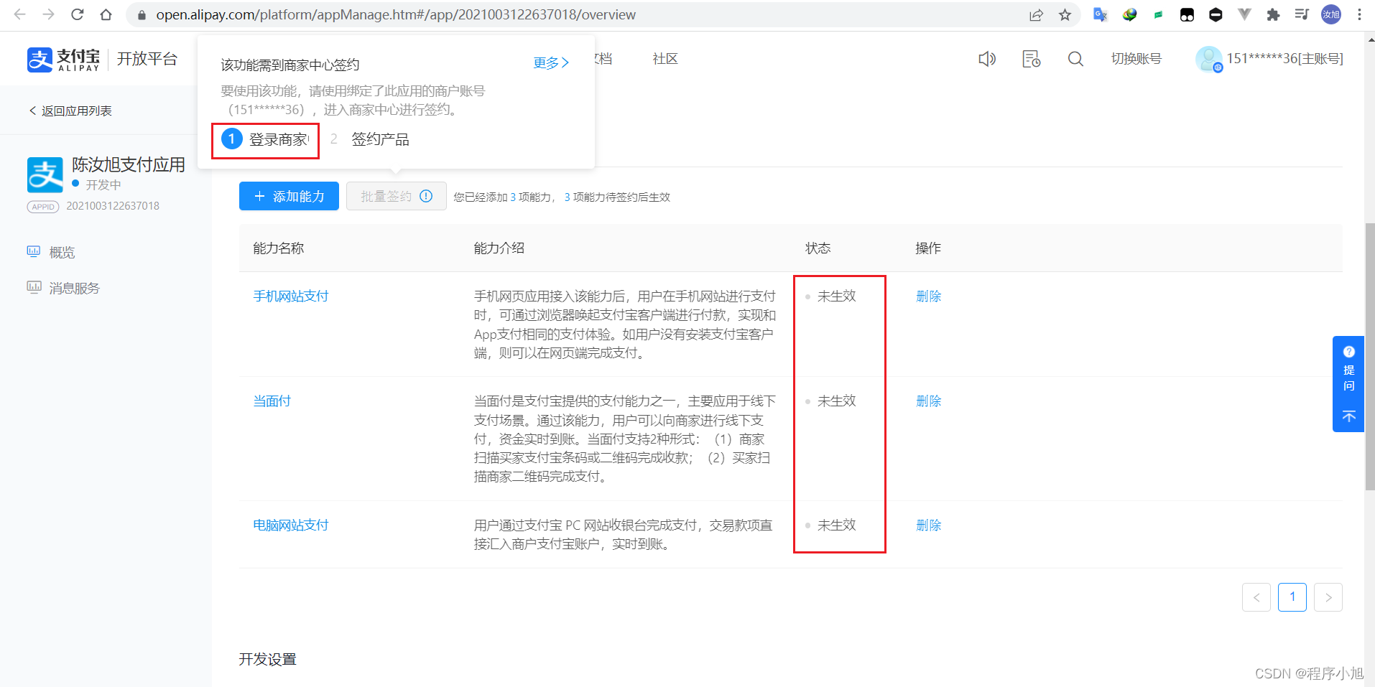The image size is (1375, 687).
Task: Click previous page arrow in pagination
Action: point(1256,597)
